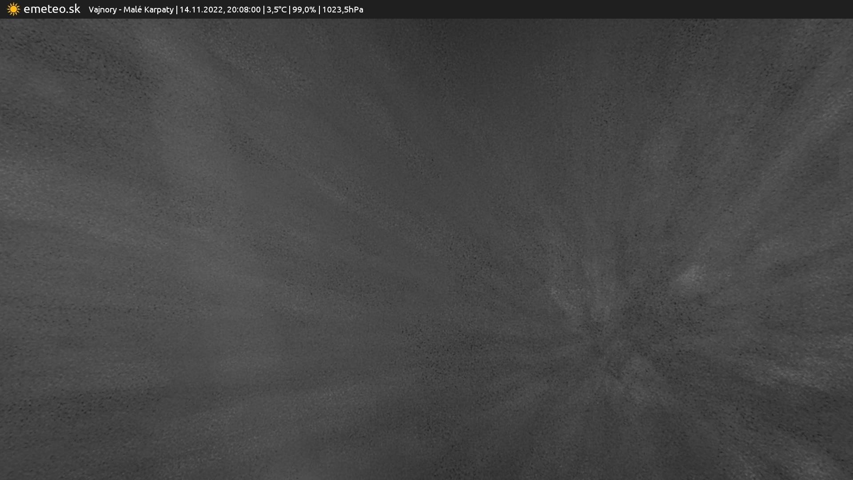Click the .sk suffix of the logo
This screenshot has width=853, height=480.
coord(73,9)
